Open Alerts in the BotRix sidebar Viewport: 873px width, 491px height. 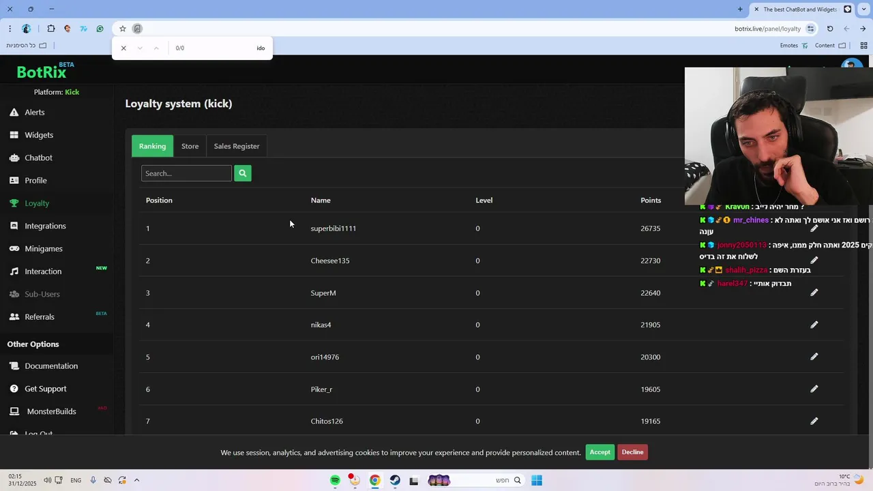(34, 113)
